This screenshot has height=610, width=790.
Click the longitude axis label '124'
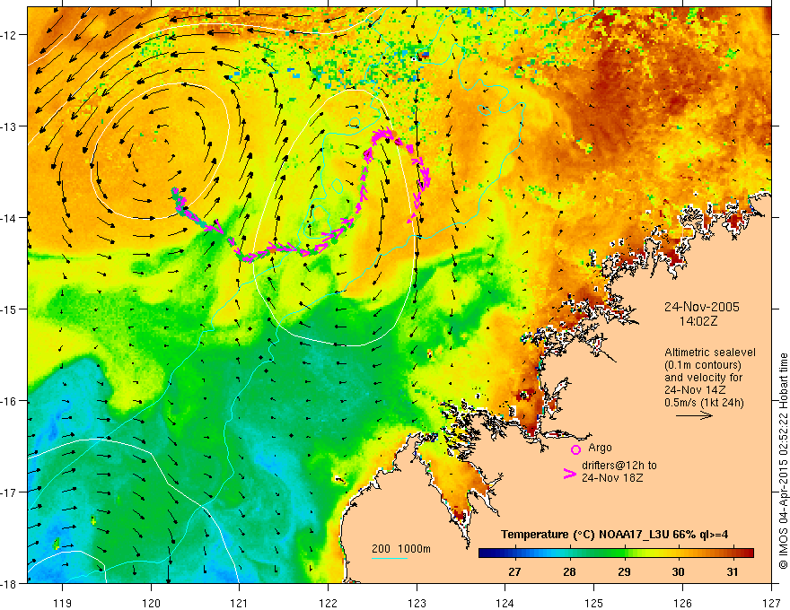505,604
